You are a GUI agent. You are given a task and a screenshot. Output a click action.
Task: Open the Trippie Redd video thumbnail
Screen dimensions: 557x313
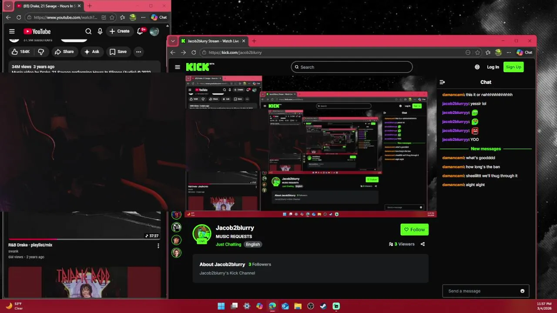click(84, 282)
